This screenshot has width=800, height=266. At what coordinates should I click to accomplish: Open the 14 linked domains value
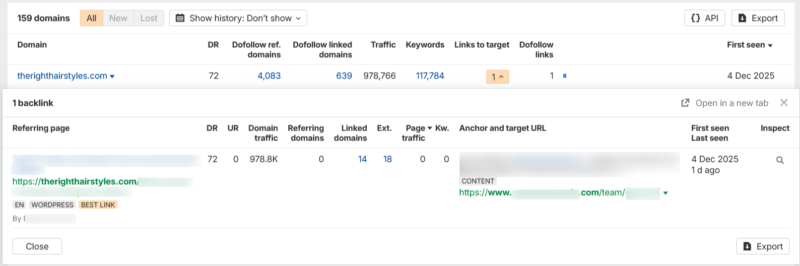[362, 159]
